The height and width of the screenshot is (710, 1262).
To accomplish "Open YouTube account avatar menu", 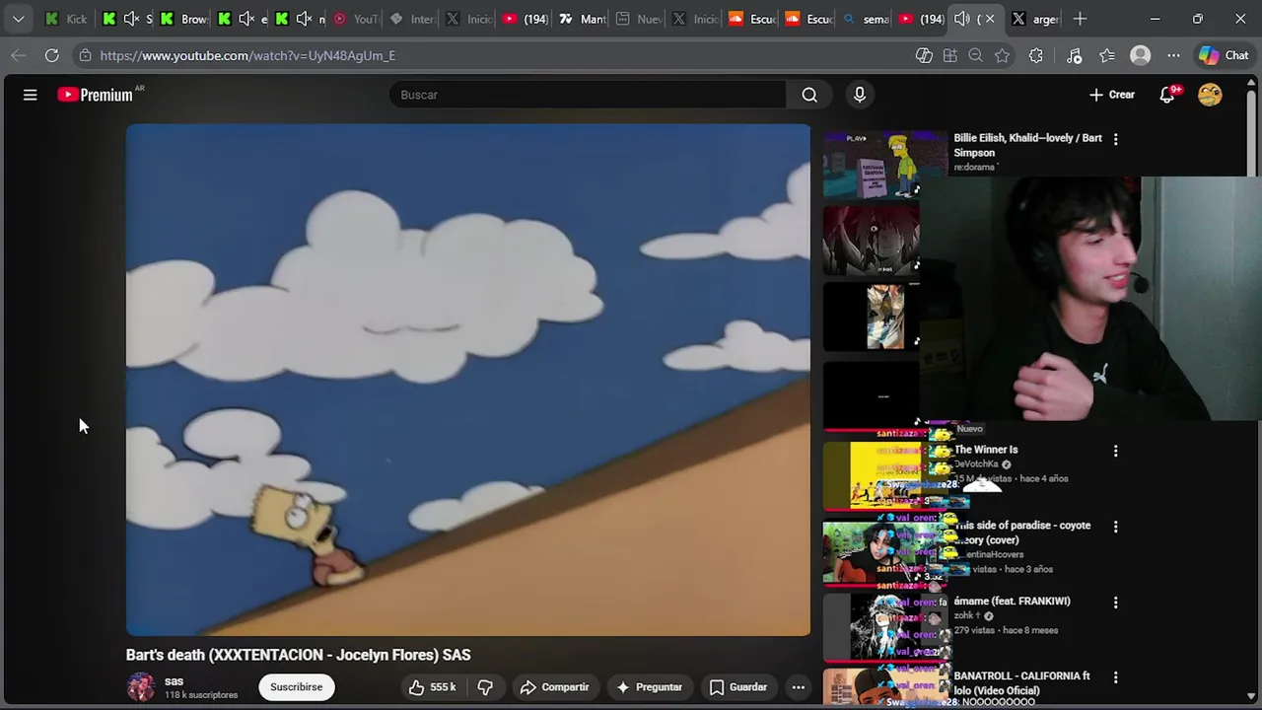I will (1210, 95).
